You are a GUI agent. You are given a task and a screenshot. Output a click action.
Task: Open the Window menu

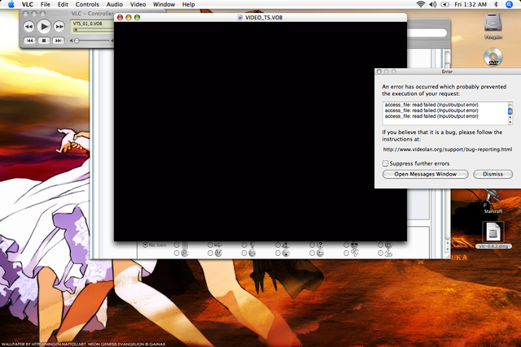[164, 4]
